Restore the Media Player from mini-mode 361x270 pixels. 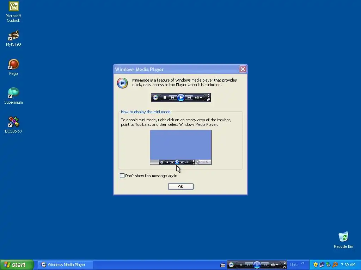284,267
